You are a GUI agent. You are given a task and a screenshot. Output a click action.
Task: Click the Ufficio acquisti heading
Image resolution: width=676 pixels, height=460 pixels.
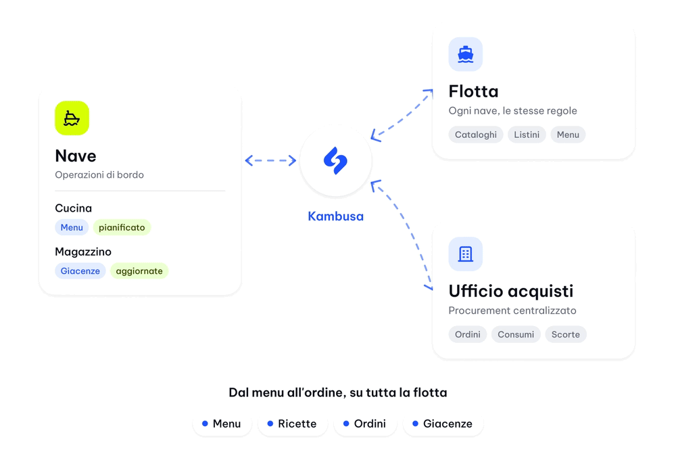click(511, 292)
